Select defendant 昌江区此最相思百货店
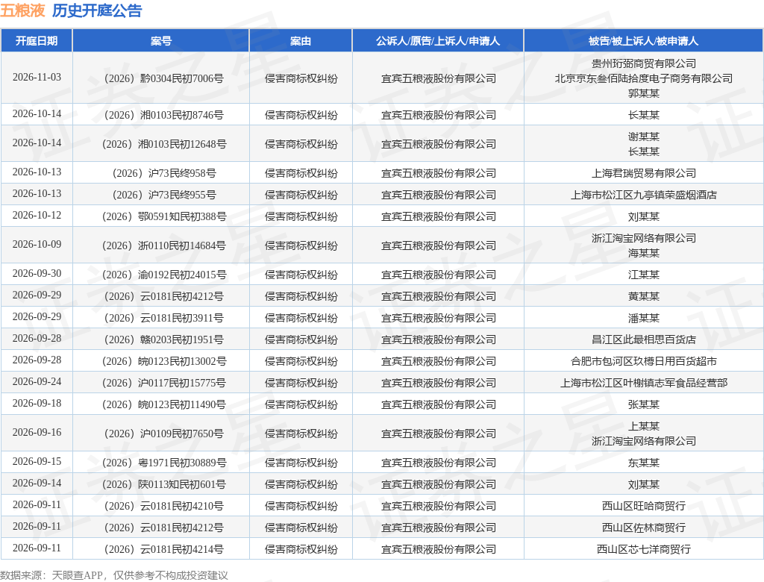Image resolution: width=764 pixels, height=582 pixels. coord(644,339)
